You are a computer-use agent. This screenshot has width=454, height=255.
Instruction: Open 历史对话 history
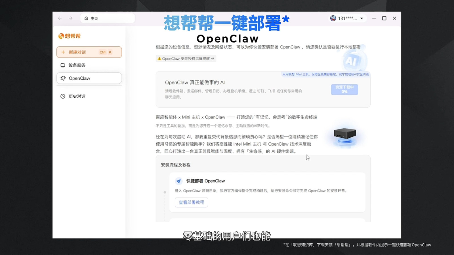[89, 96]
